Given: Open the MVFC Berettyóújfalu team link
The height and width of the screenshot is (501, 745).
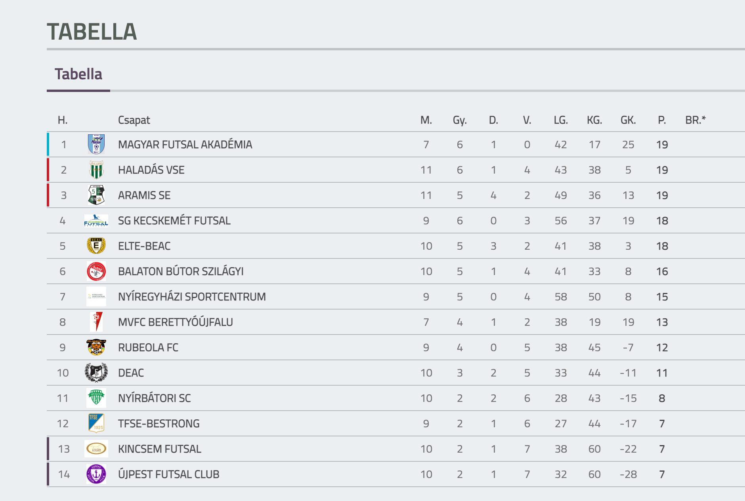Looking at the screenshot, I should click(x=176, y=322).
